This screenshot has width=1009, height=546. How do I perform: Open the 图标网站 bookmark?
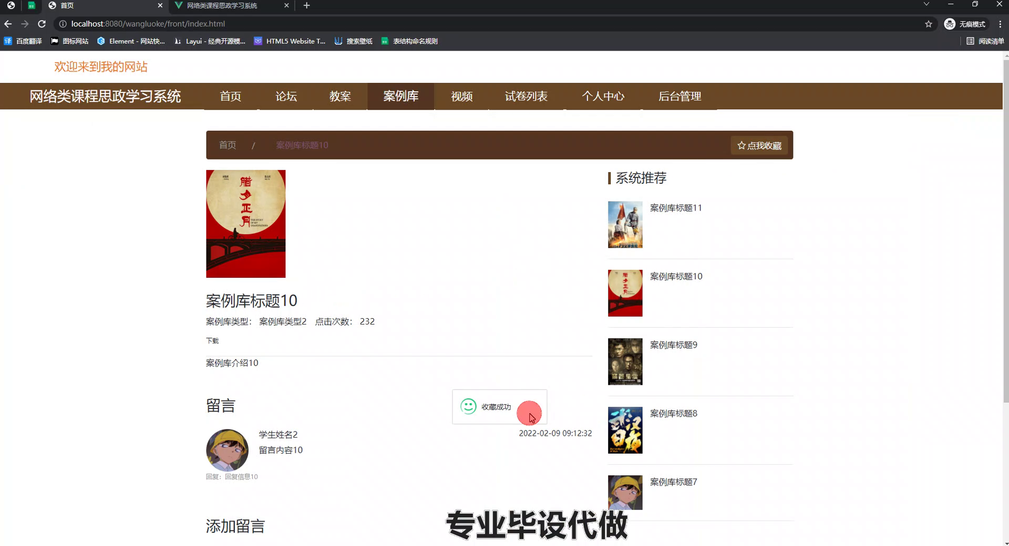(x=69, y=41)
